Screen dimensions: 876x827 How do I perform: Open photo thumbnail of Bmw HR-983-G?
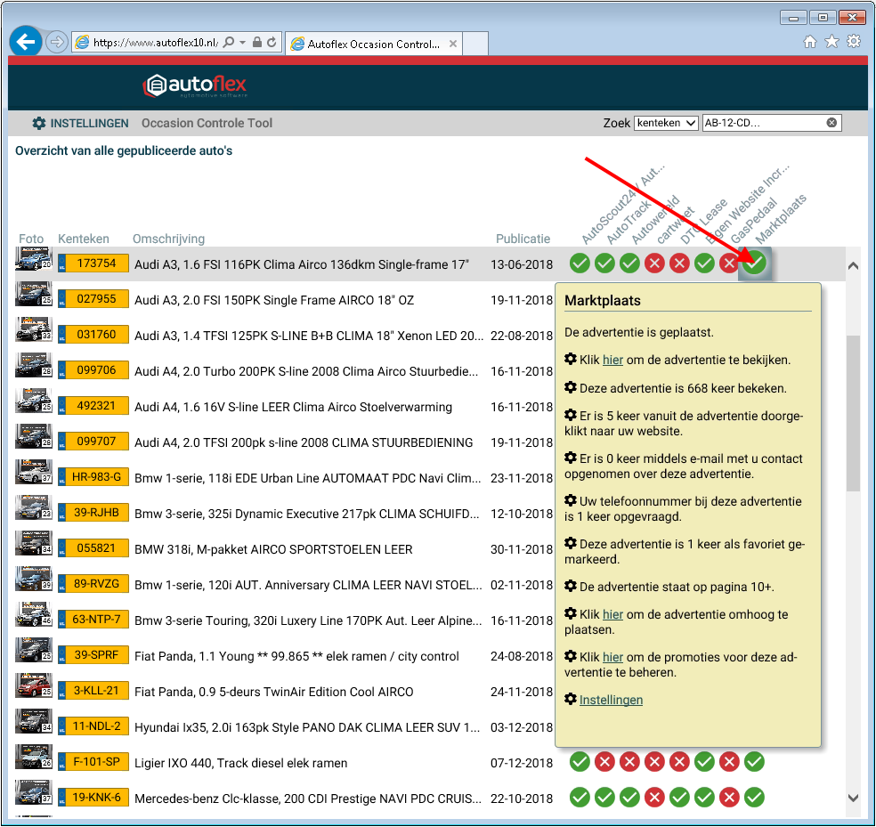click(x=34, y=473)
